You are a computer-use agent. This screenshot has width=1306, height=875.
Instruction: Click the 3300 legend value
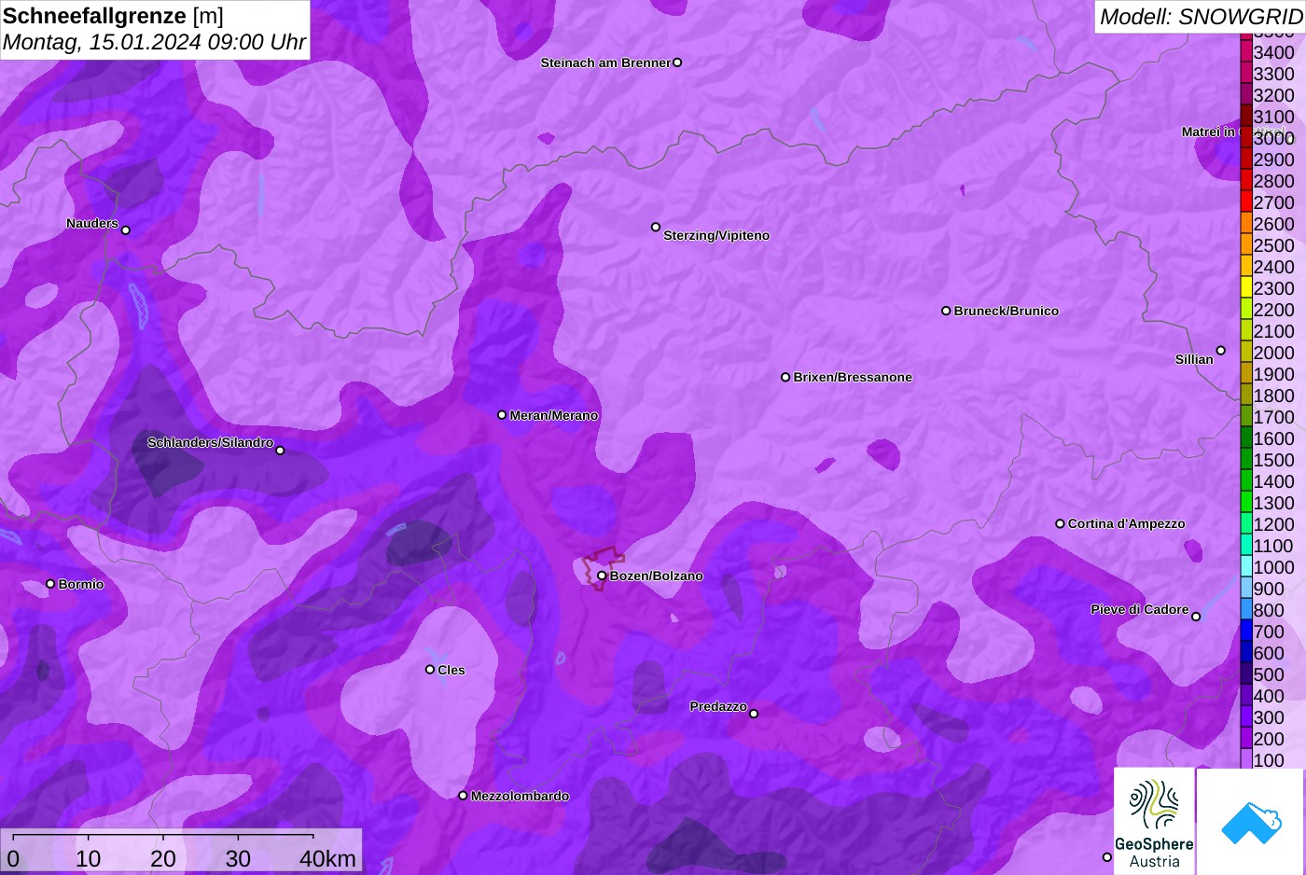coord(1274,74)
